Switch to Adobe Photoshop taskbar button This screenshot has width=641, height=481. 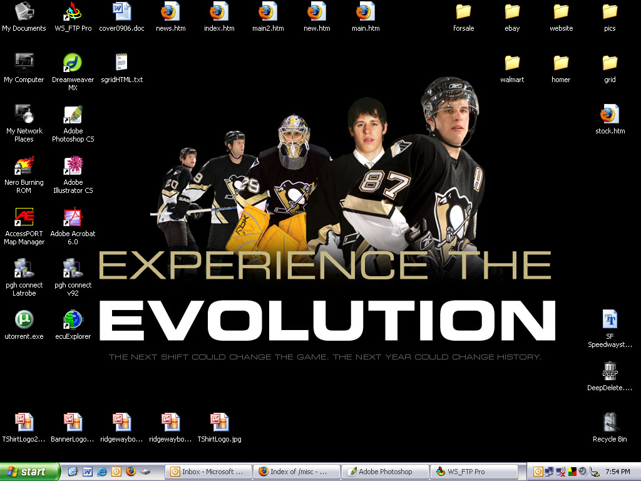385,472
